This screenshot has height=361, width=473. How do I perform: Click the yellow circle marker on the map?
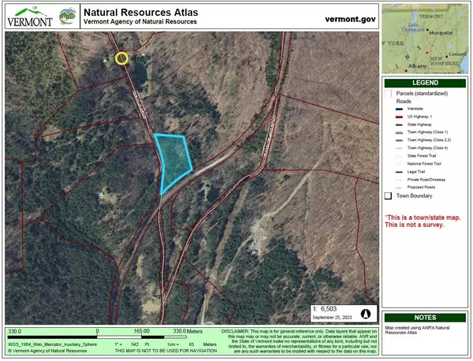click(x=121, y=58)
